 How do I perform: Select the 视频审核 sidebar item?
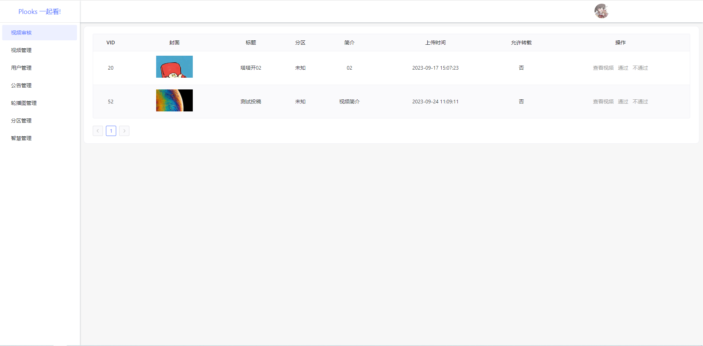(21, 32)
